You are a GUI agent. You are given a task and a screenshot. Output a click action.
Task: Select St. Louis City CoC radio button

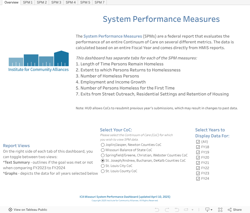[x=103, y=166]
